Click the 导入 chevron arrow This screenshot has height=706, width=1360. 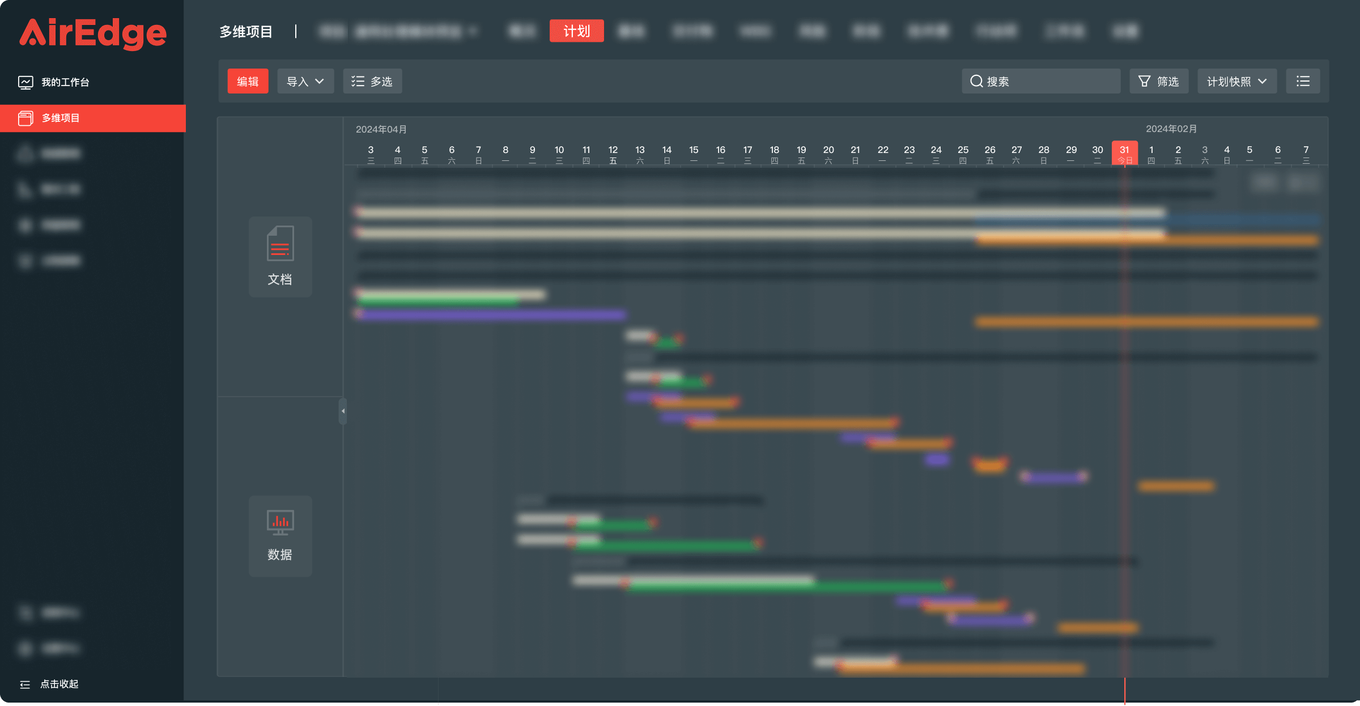(x=320, y=82)
